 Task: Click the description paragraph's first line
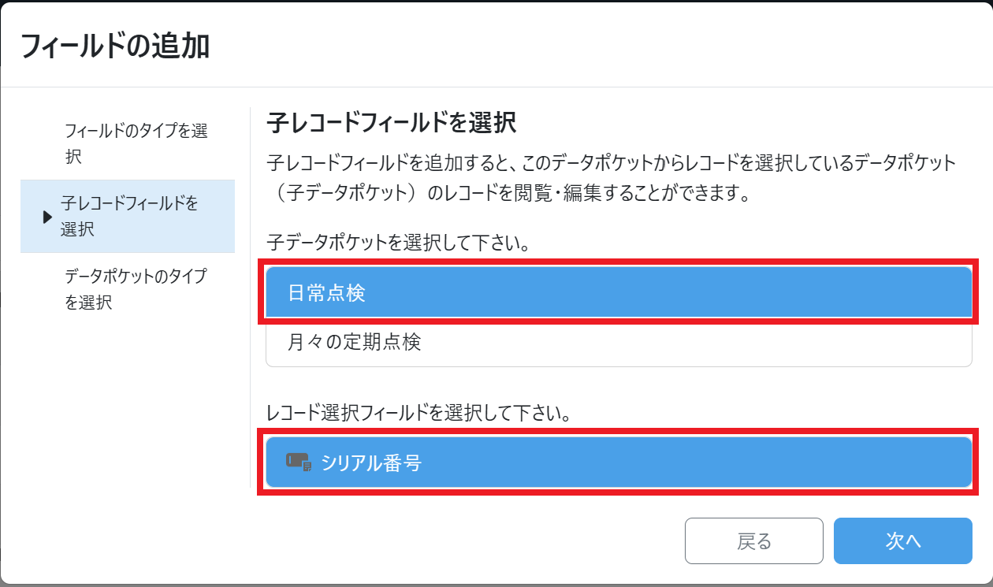[611, 164]
